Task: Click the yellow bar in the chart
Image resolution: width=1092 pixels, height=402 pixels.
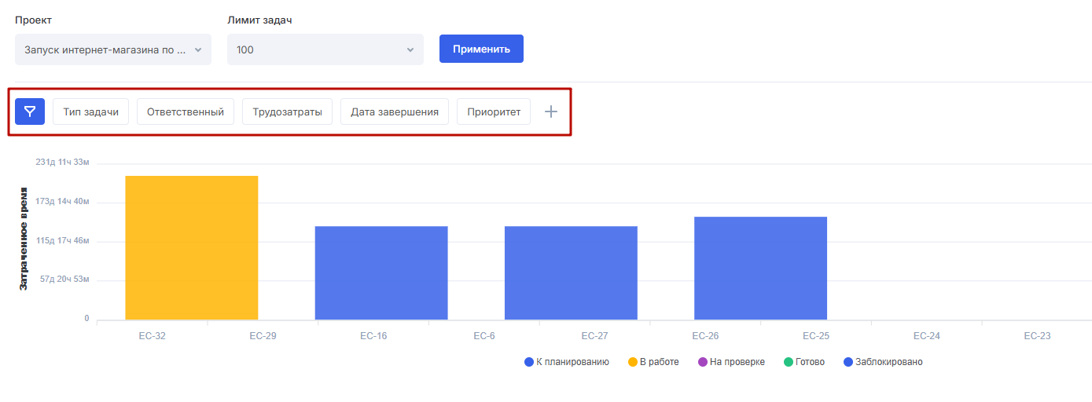Action: point(191,247)
